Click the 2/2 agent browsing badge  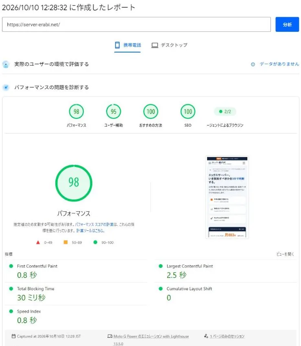[x=225, y=112]
